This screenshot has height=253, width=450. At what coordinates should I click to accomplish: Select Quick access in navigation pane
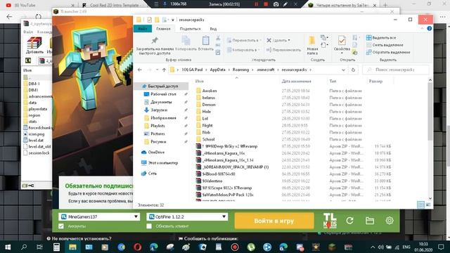click(162, 86)
